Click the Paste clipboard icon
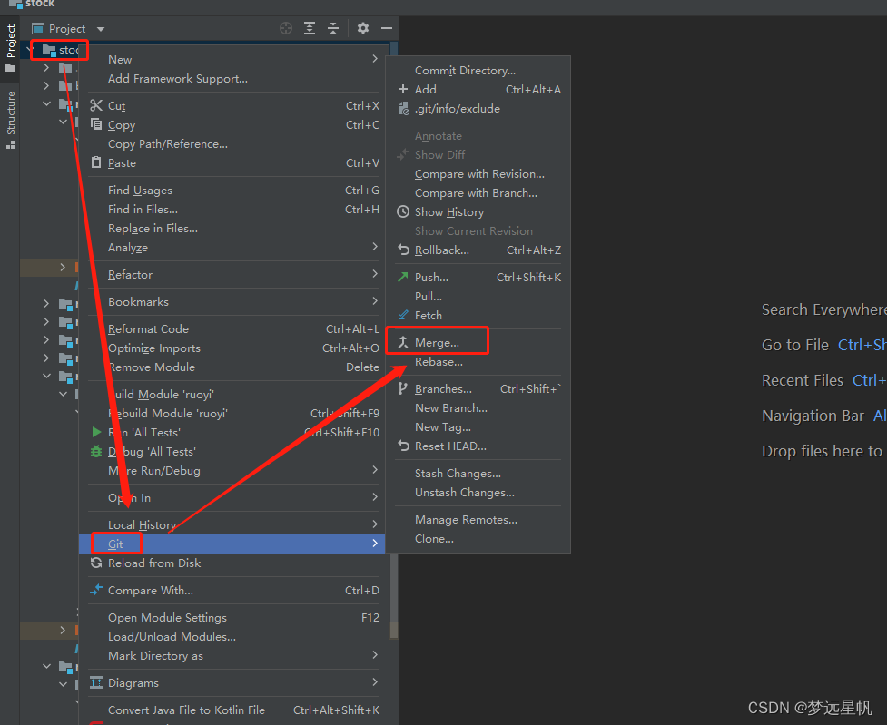This screenshot has width=887, height=725. coord(96,162)
